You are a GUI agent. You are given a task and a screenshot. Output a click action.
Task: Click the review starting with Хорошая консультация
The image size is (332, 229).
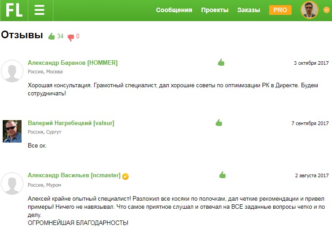[173, 90]
